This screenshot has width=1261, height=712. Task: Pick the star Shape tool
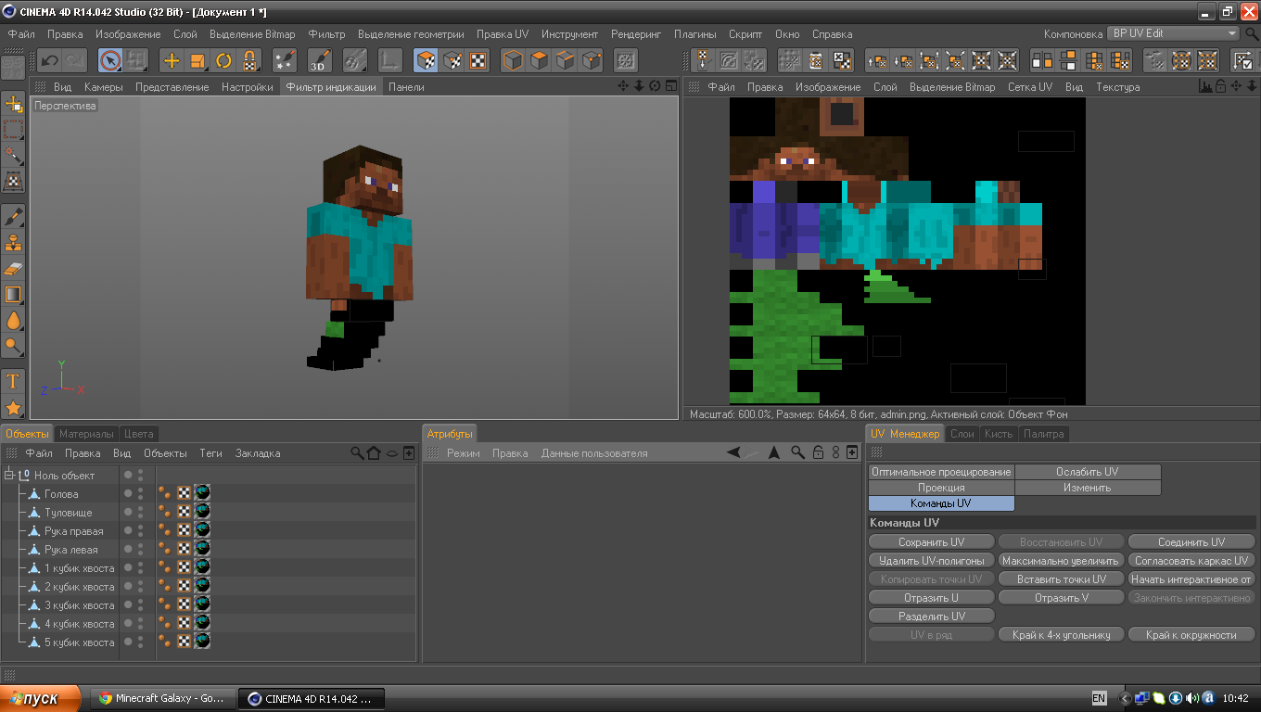pos(14,407)
